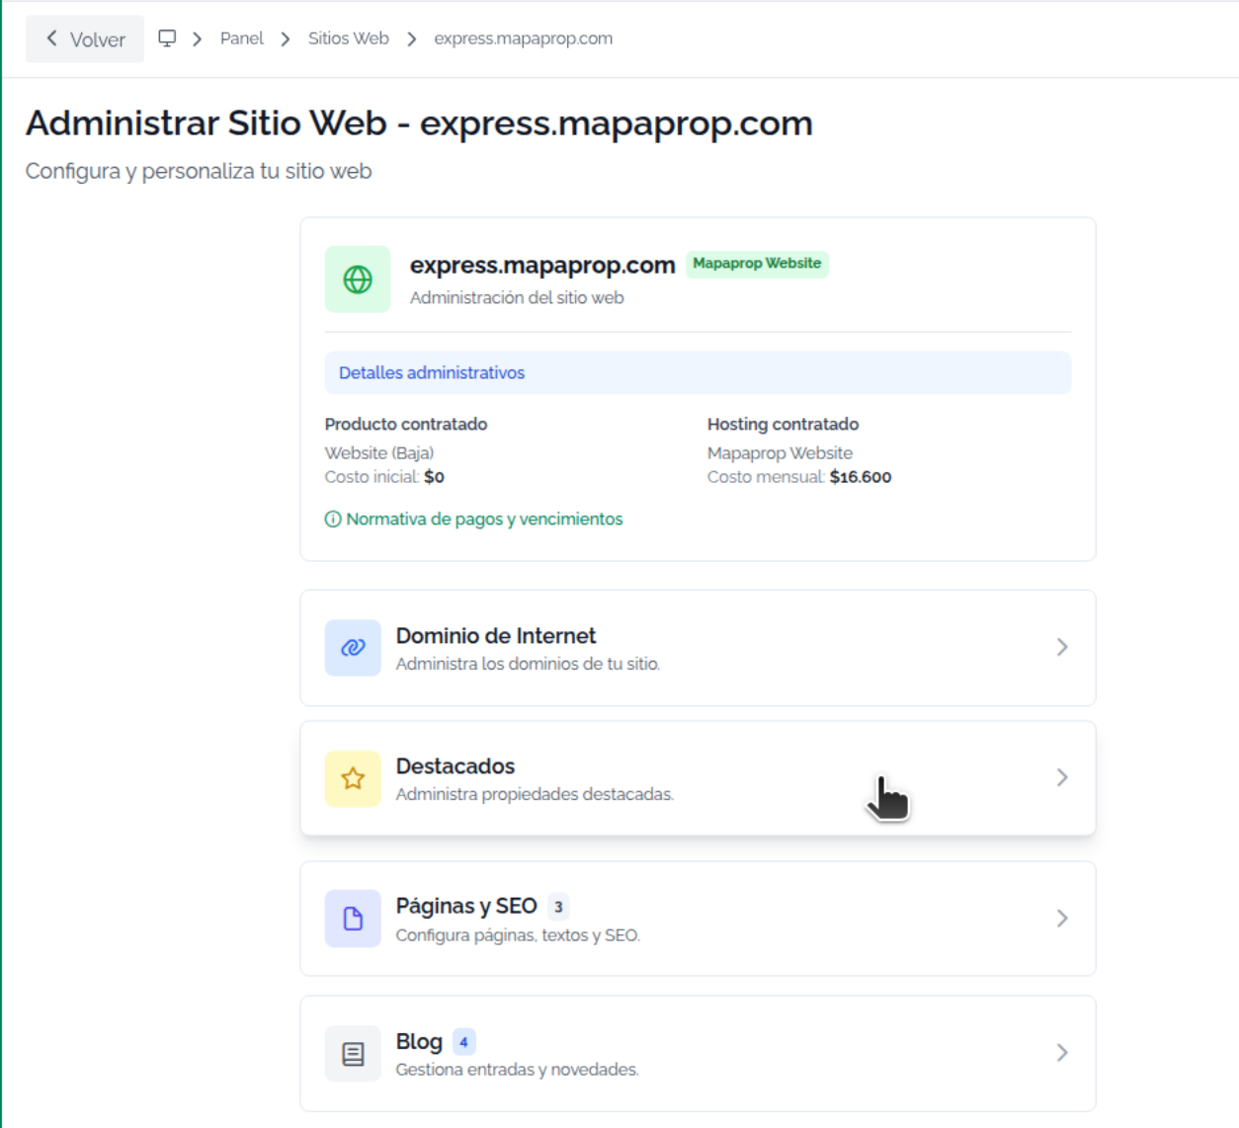The height and width of the screenshot is (1128, 1239).
Task: Open Detalles administrativos section header
Action: tap(698, 372)
